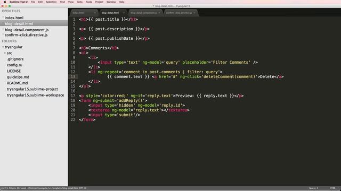Click line number 1 in gutter
341x191 pixels.
[x=74, y=20]
